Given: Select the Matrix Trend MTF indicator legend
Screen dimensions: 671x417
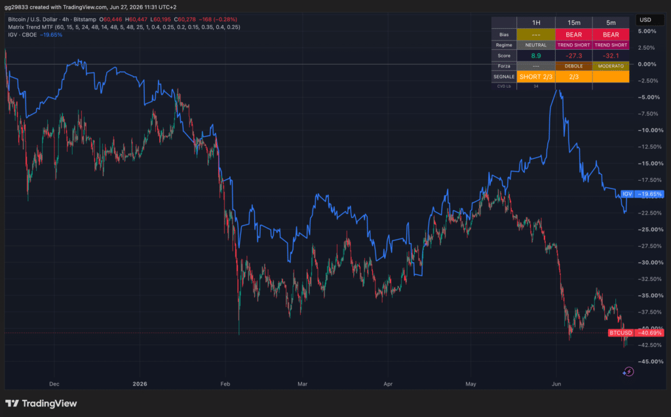Looking at the screenshot, I should [x=124, y=27].
